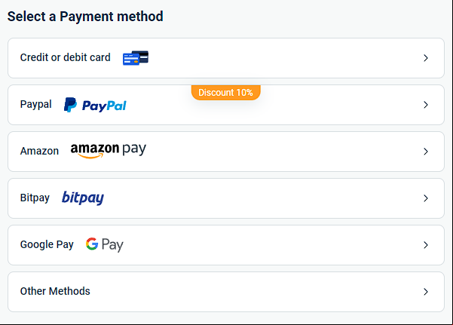
Task: Click the credit card icon
Action: click(136, 58)
